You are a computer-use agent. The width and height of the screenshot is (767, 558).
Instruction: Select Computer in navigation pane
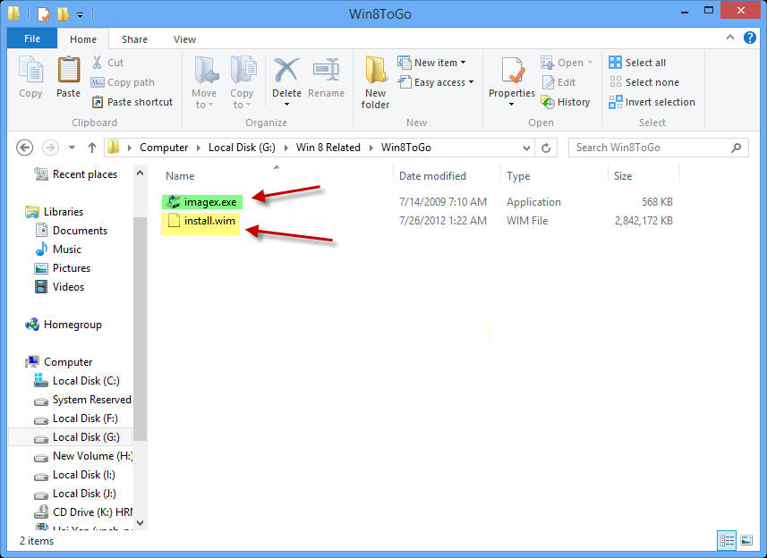coord(59,362)
